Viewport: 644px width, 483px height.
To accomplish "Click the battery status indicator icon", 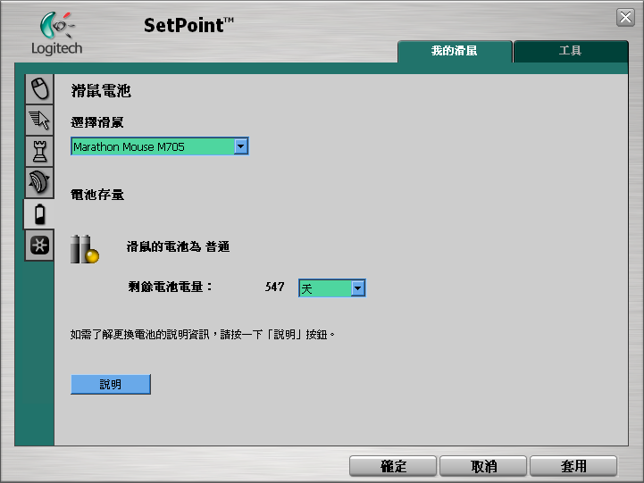I will tap(85, 249).
